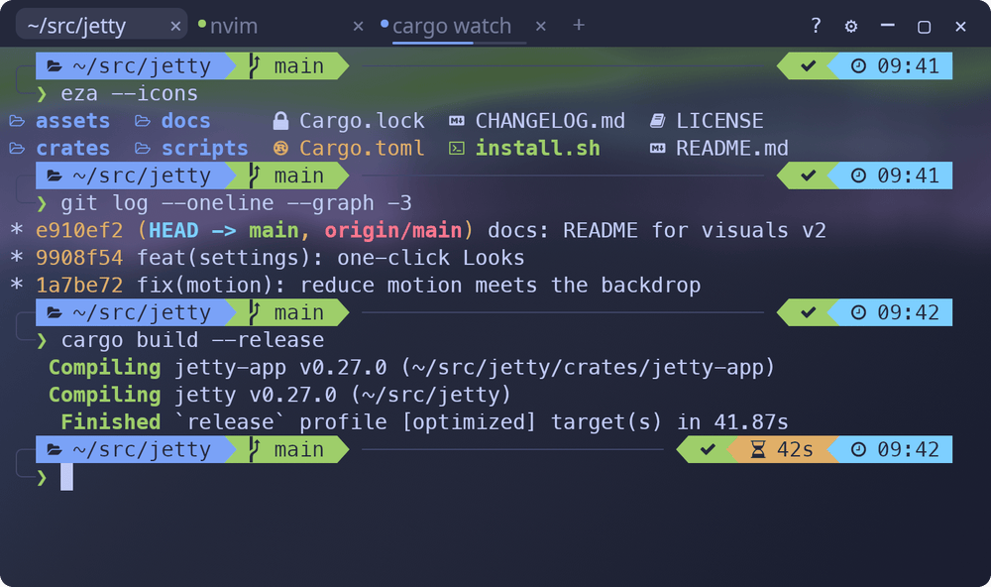This screenshot has height=587, width=991.
Task: Close the nvim tab
Action: tap(358, 26)
